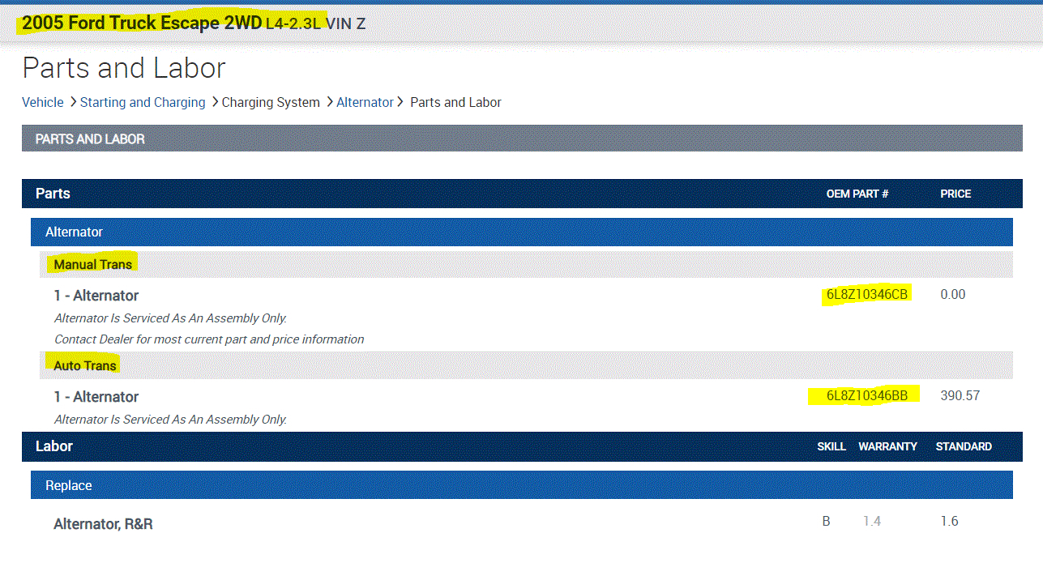Click the 390.57 price value
1043x580 pixels.
point(960,395)
